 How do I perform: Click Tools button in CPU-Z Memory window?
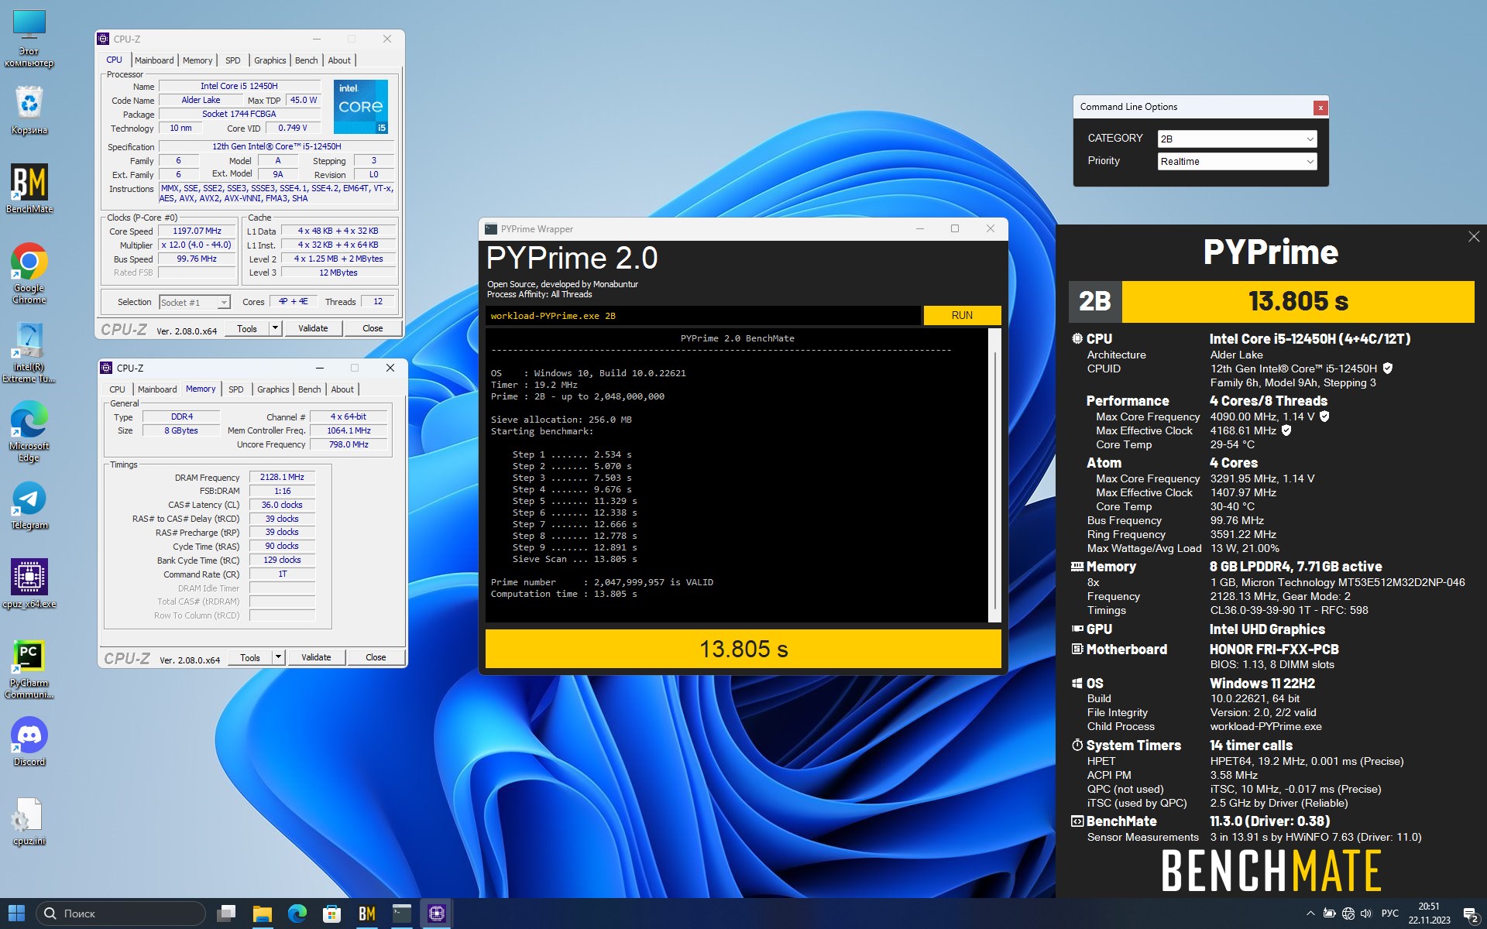tap(250, 657)
